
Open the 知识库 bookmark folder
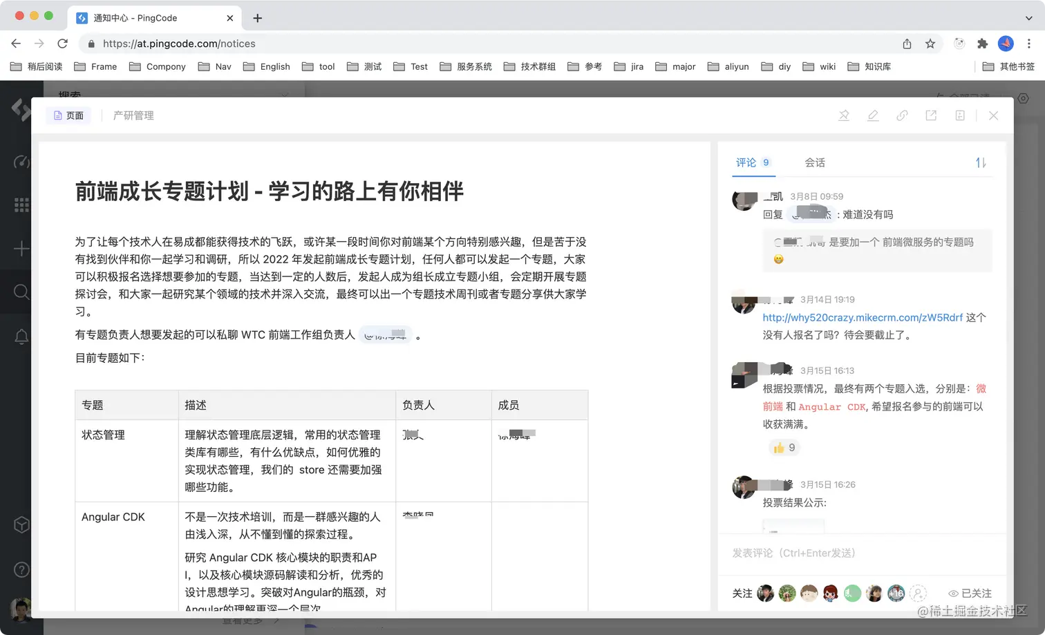pos(869,66)
